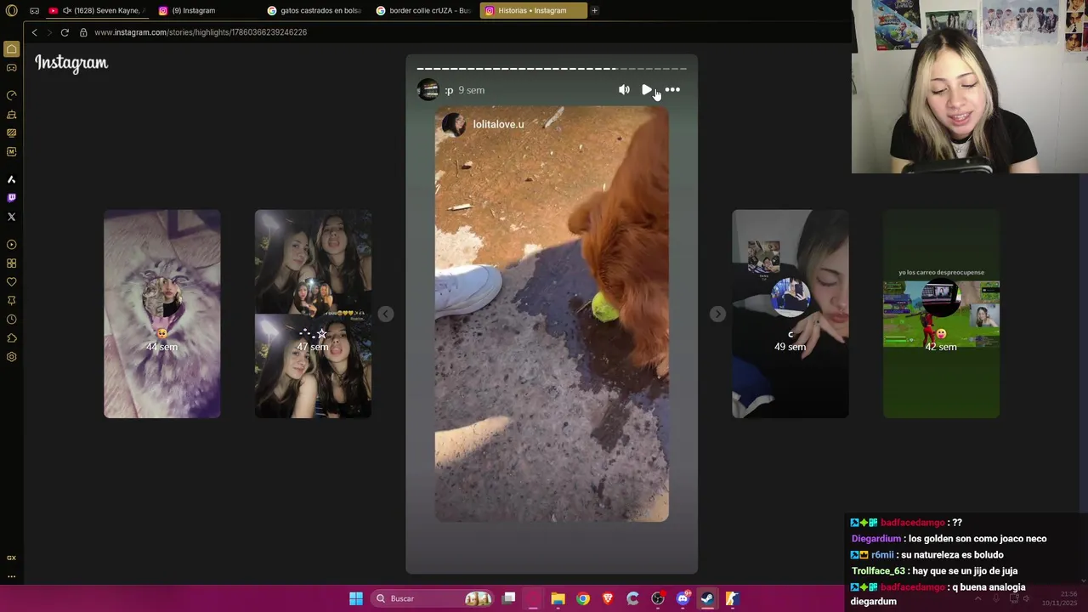
Task: Click the site security lock icon
Action: 83,32
